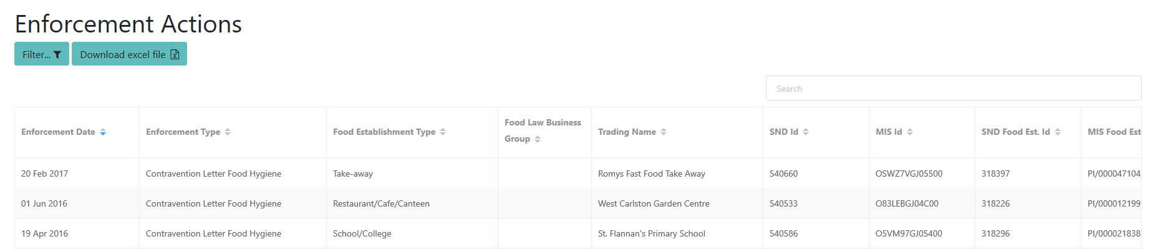The image size is (1165, 249).
Task: Click the MIS Food Est column header
Action: (1111, 132)
